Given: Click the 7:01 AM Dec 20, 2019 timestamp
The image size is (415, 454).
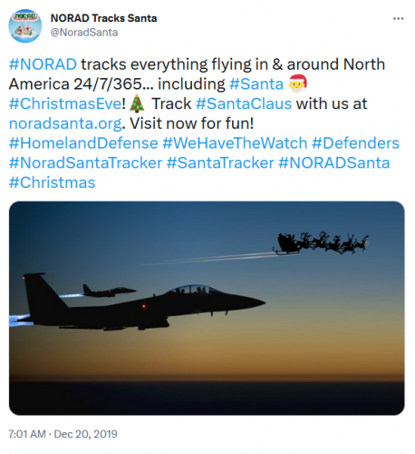Looking at the screenshot, I should coord(63,434).
